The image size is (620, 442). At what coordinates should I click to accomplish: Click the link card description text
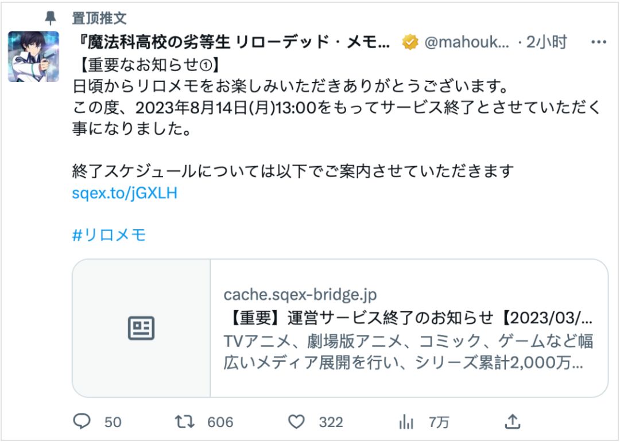pos(408,352)
